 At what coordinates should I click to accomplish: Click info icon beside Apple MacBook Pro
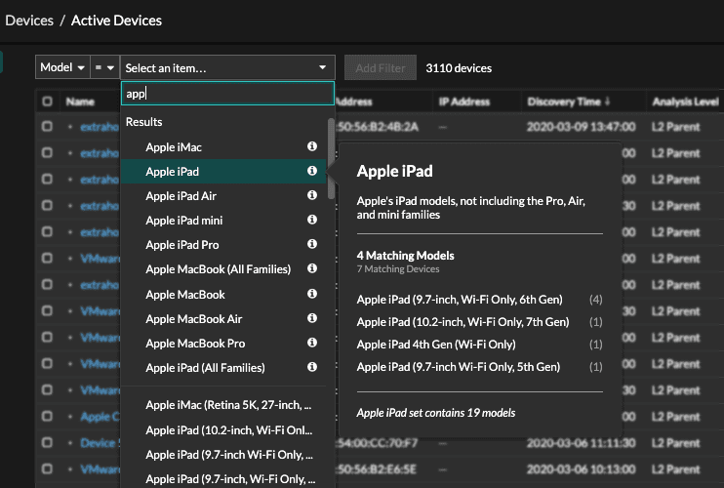point(312,344)
